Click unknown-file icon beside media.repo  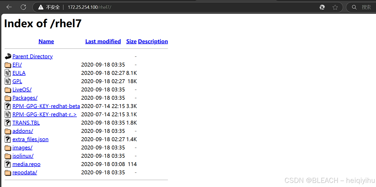[x=8, y=164]
